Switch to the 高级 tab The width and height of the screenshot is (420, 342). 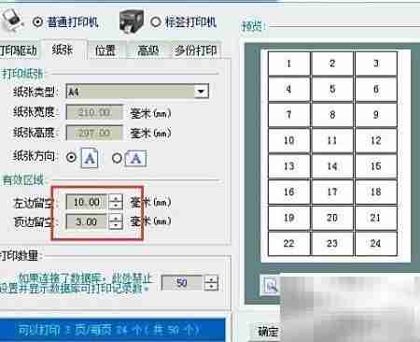[148, 50]
